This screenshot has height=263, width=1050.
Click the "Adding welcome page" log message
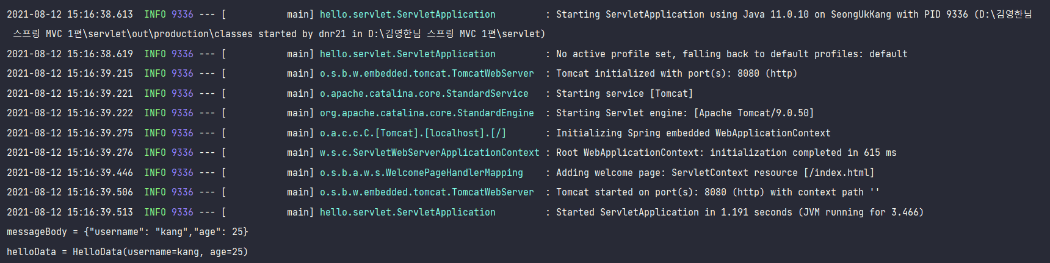pos(715,173)
